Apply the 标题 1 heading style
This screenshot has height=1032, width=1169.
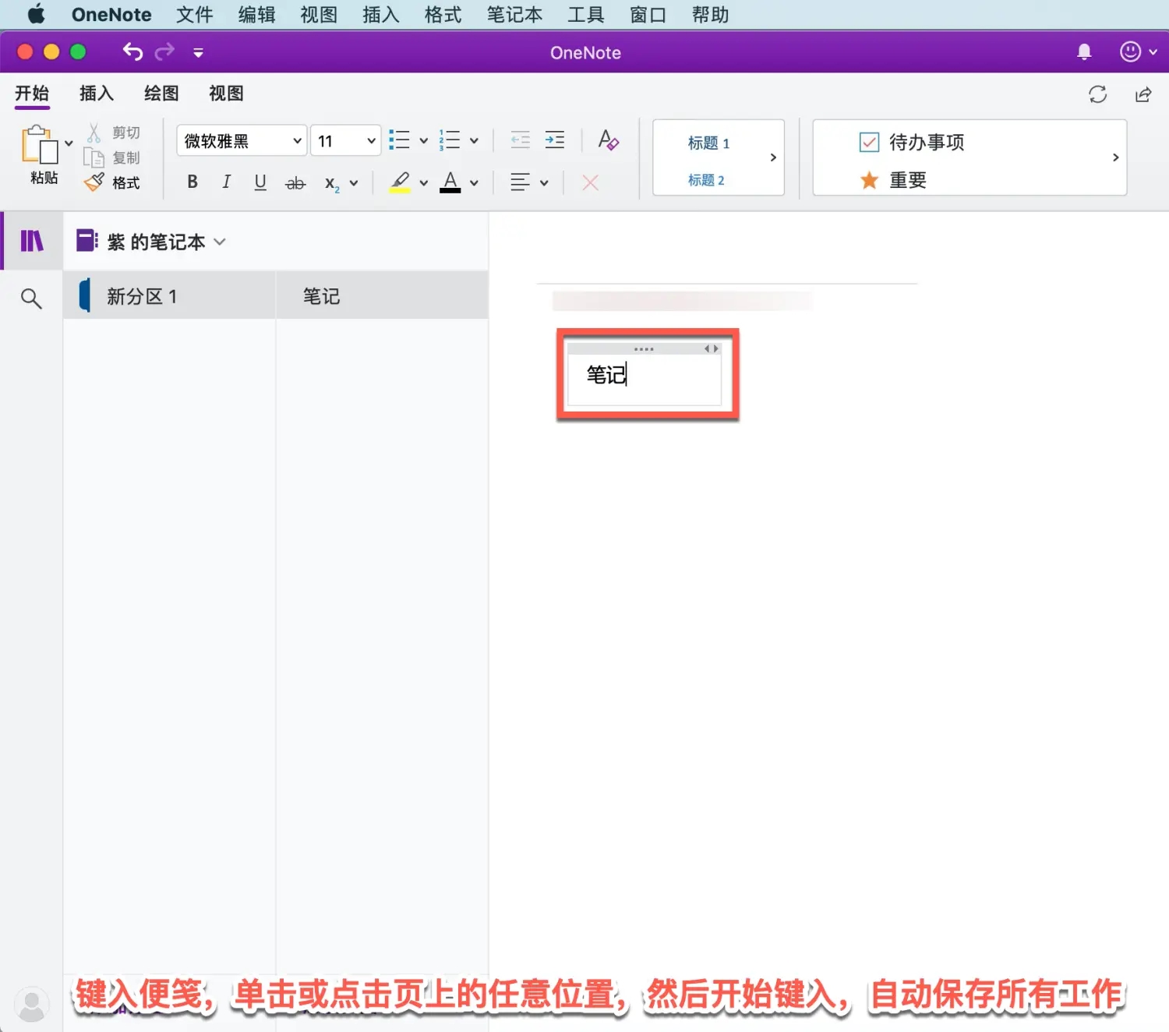tap(708, 143)
